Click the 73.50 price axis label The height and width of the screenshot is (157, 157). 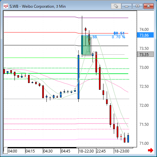[x=144, y=49]
